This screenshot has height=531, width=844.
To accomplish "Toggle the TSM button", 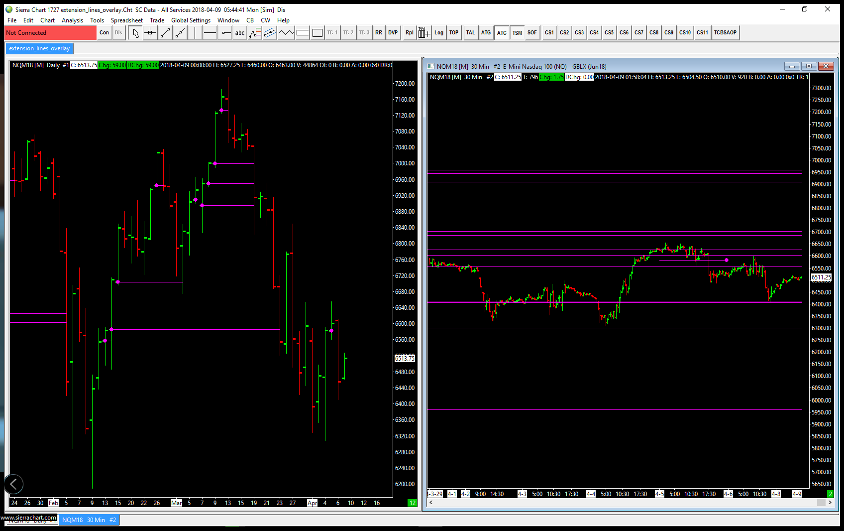I will pos(518,33).
